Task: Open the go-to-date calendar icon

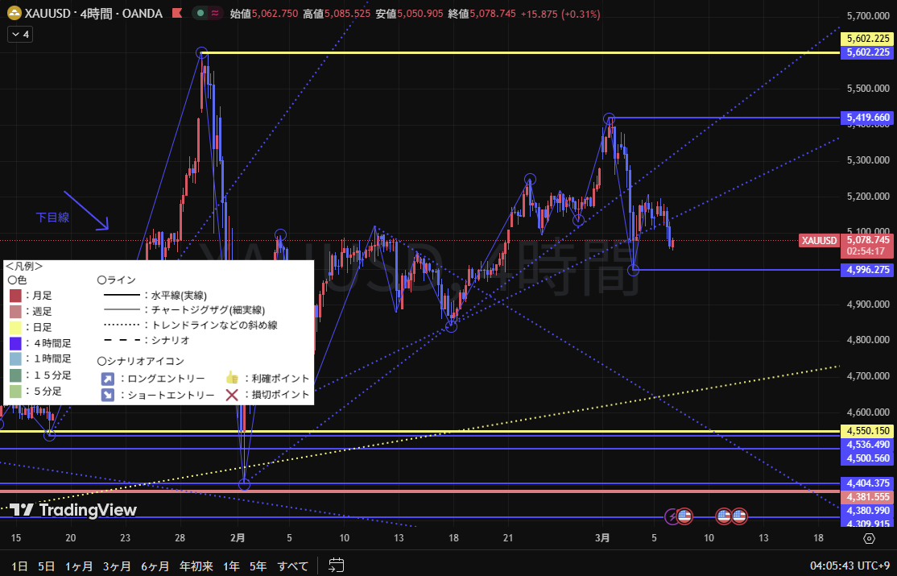Action: [x=337, y=566]
